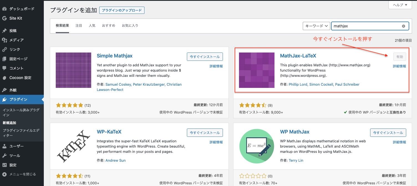This screenshot has height=186, width=417.
Task: Install the Simple Mathjax plugin
Action: [x=205, y=57]
